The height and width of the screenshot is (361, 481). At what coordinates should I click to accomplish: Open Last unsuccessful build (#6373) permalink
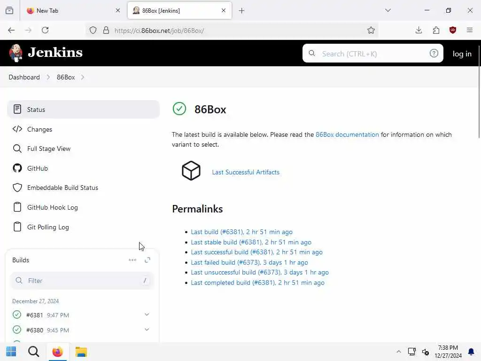259,272
